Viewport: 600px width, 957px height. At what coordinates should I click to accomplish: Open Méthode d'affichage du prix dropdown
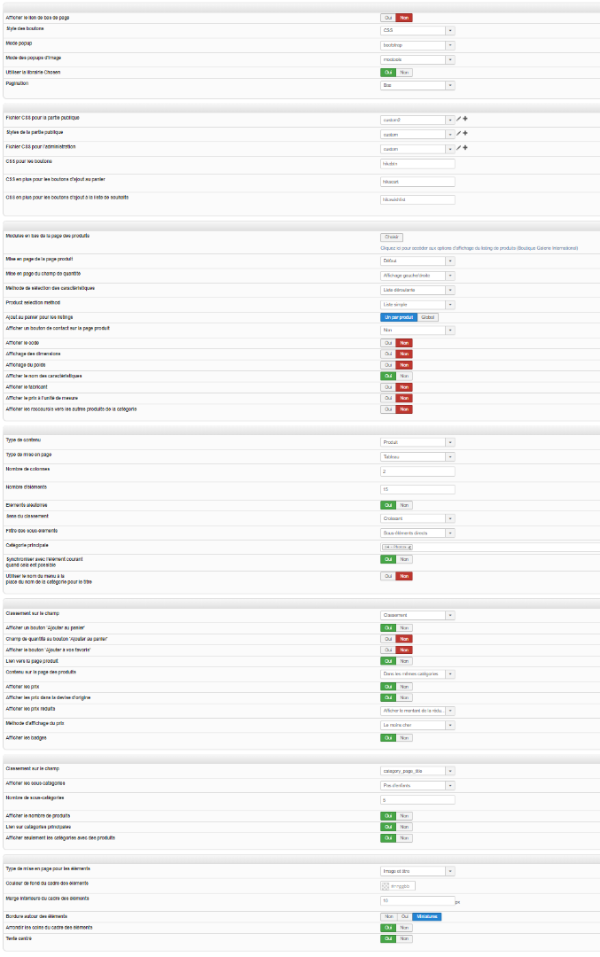(x=417, y=726)
